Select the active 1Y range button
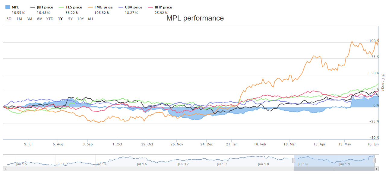The width and height of the screenshot is (389, 178). [x=61, y=19]
